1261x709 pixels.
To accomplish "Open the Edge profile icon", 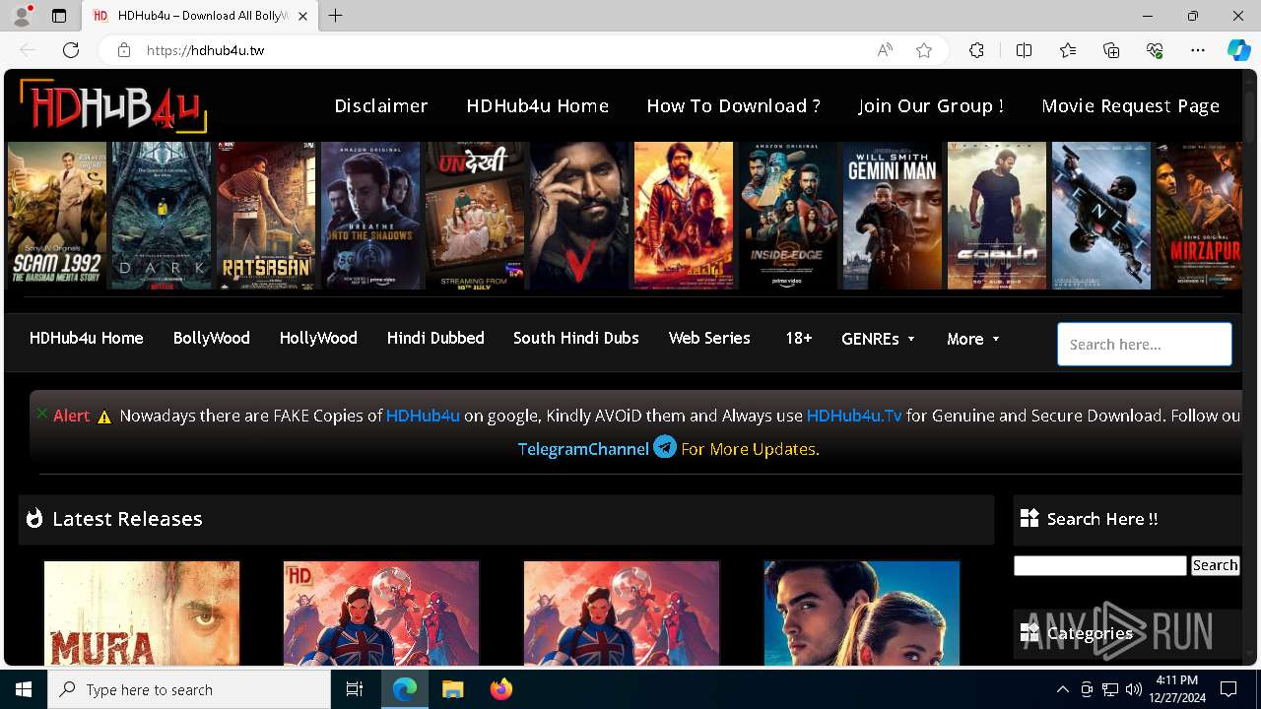I will click(x=22, y=16).
